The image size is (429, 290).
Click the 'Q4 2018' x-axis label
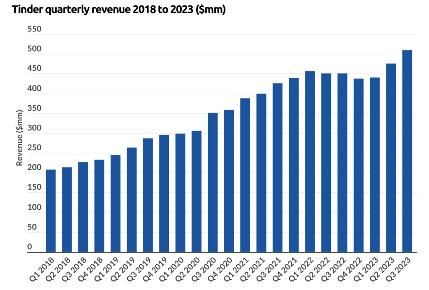coord(90,269)
